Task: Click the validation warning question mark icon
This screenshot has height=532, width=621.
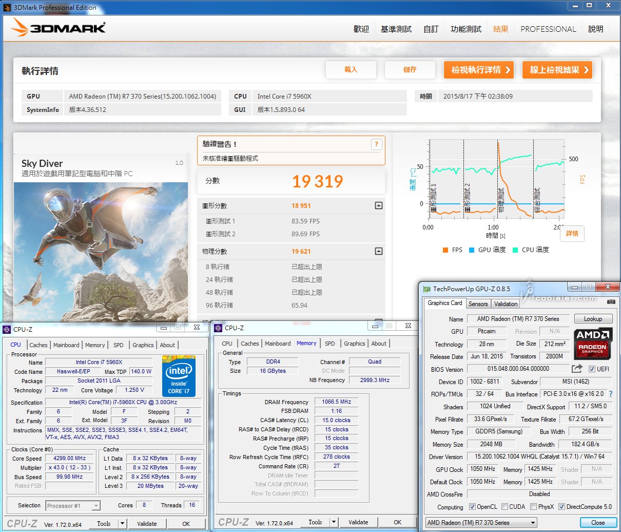Action: pos(376,144)
